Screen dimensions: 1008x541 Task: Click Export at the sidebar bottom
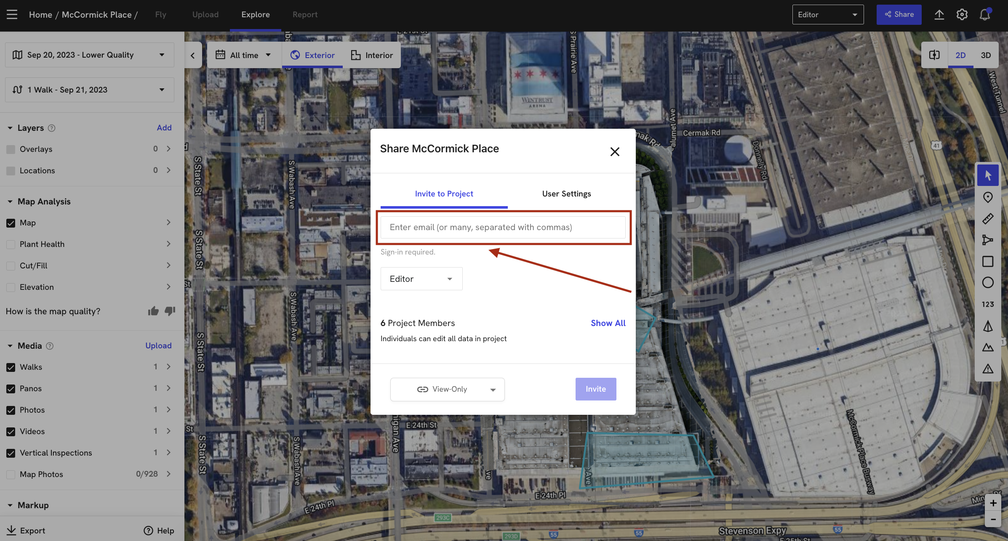coord(26,530)
